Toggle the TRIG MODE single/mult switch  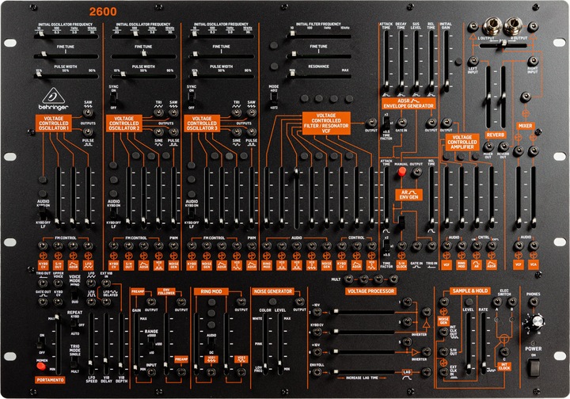(75, 362)
